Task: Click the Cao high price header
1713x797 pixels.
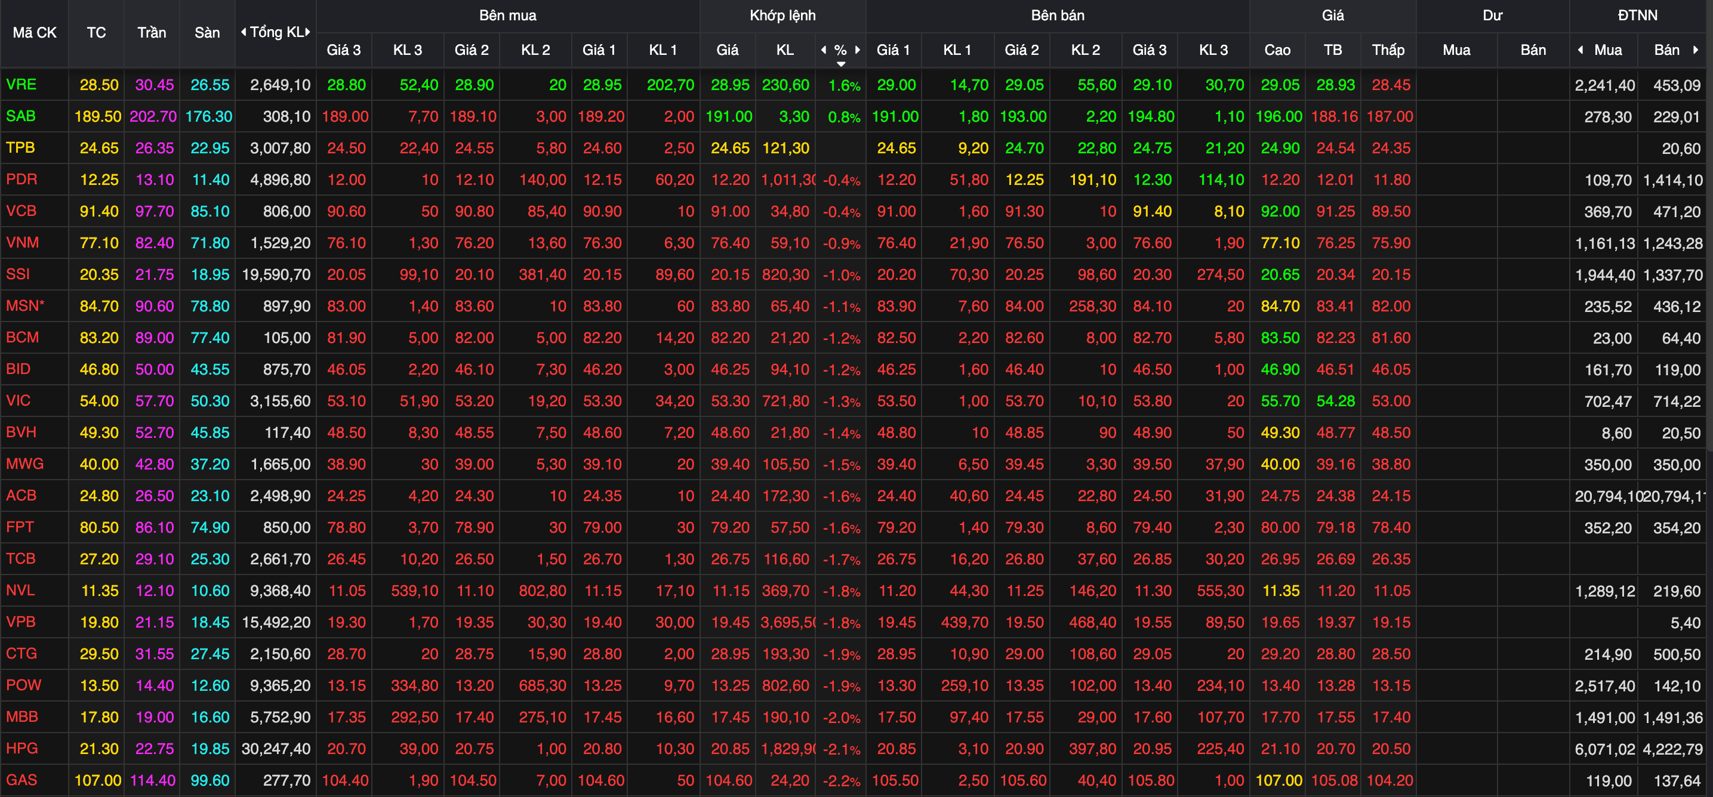Action: point(1277,50)
